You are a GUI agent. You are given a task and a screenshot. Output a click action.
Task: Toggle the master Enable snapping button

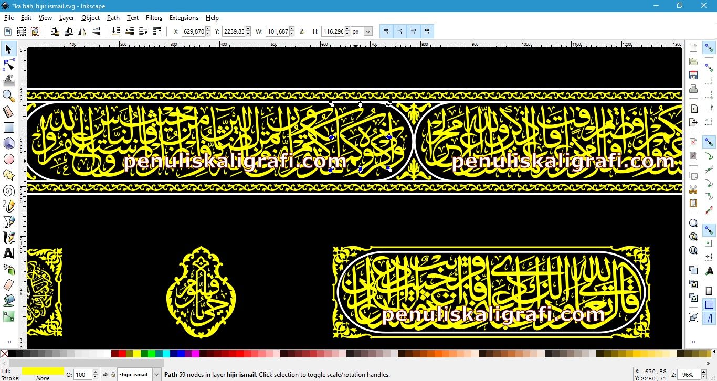(709, 48)
